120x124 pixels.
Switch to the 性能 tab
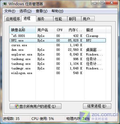click(x=60, y=19)
